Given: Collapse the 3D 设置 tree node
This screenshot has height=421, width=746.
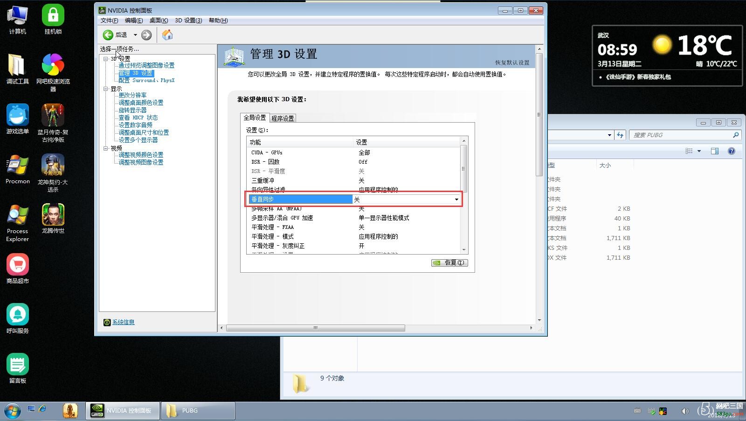Looking at the screenshot, I should click(x=106, y=59).
